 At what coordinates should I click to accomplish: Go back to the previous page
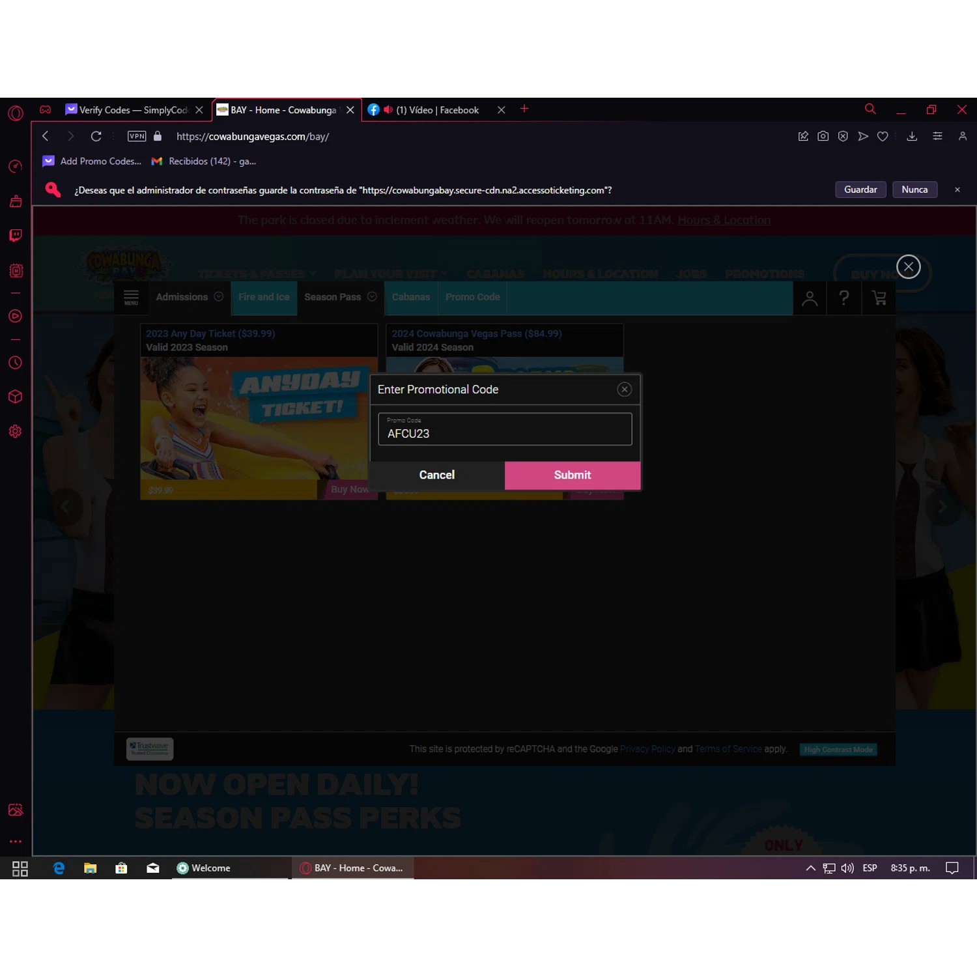(45, 136)
